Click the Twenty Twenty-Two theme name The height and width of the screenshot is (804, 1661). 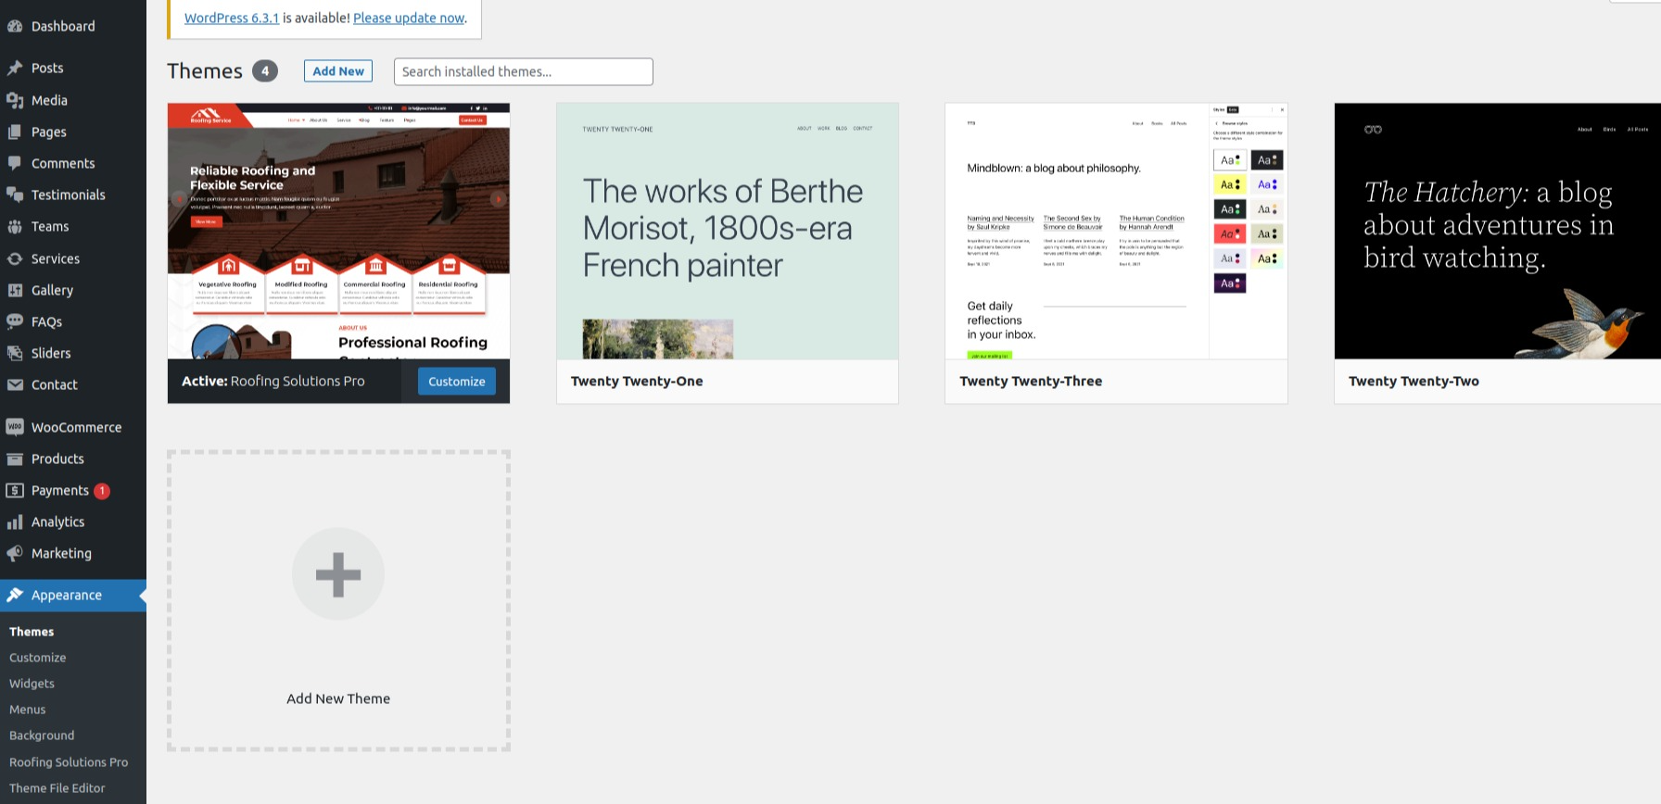(x=1414, y=381)
